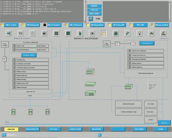Click the safe vault icon in the toolbar
The width and height of the screenshot is (172, 138).
pyautogui.click(x=68, y=33)
